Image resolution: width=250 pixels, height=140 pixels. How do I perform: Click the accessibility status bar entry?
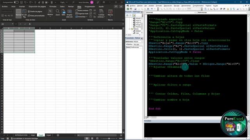pos(25,138)
